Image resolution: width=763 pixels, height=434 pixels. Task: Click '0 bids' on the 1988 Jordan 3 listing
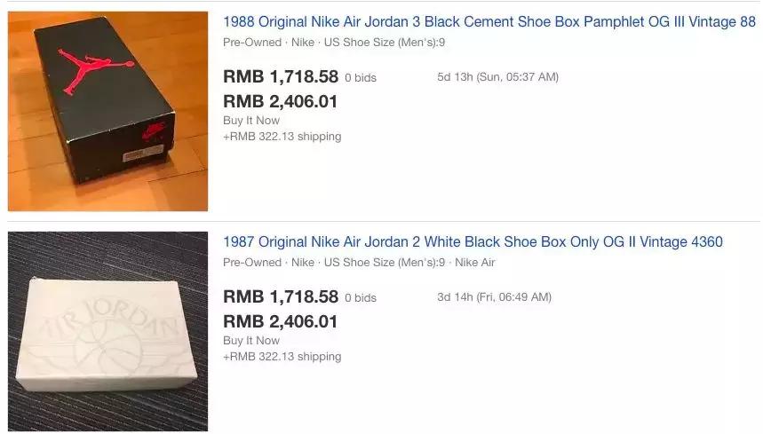[361, 78]
